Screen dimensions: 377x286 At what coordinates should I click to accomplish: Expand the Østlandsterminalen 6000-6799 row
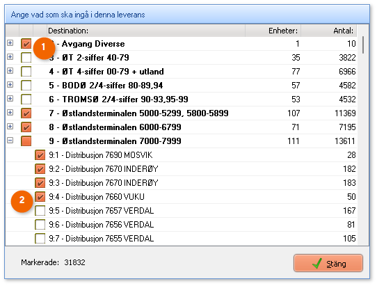pos(10,127)
